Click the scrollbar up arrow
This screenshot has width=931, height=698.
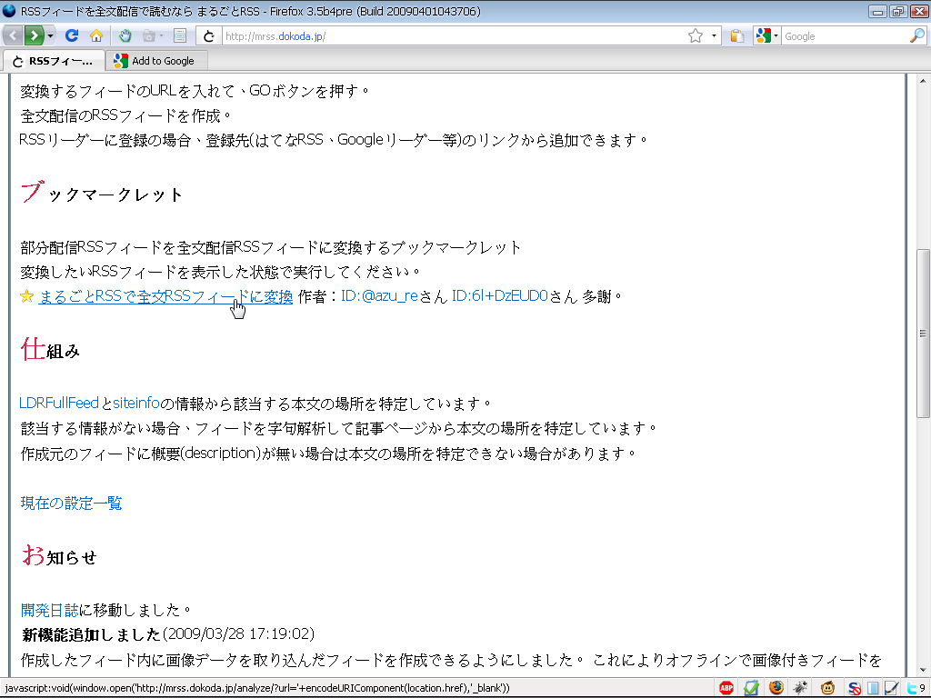coord(923,81)
